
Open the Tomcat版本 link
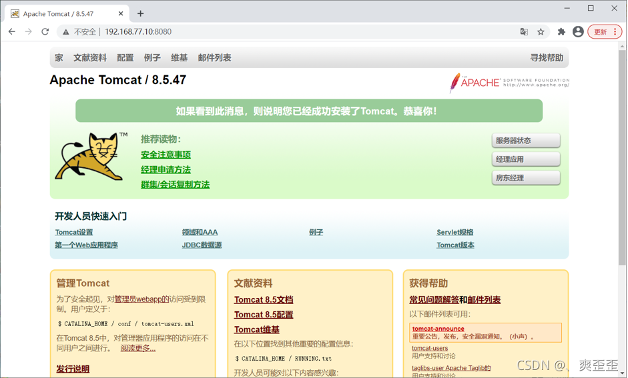click(x=455, y=245)
